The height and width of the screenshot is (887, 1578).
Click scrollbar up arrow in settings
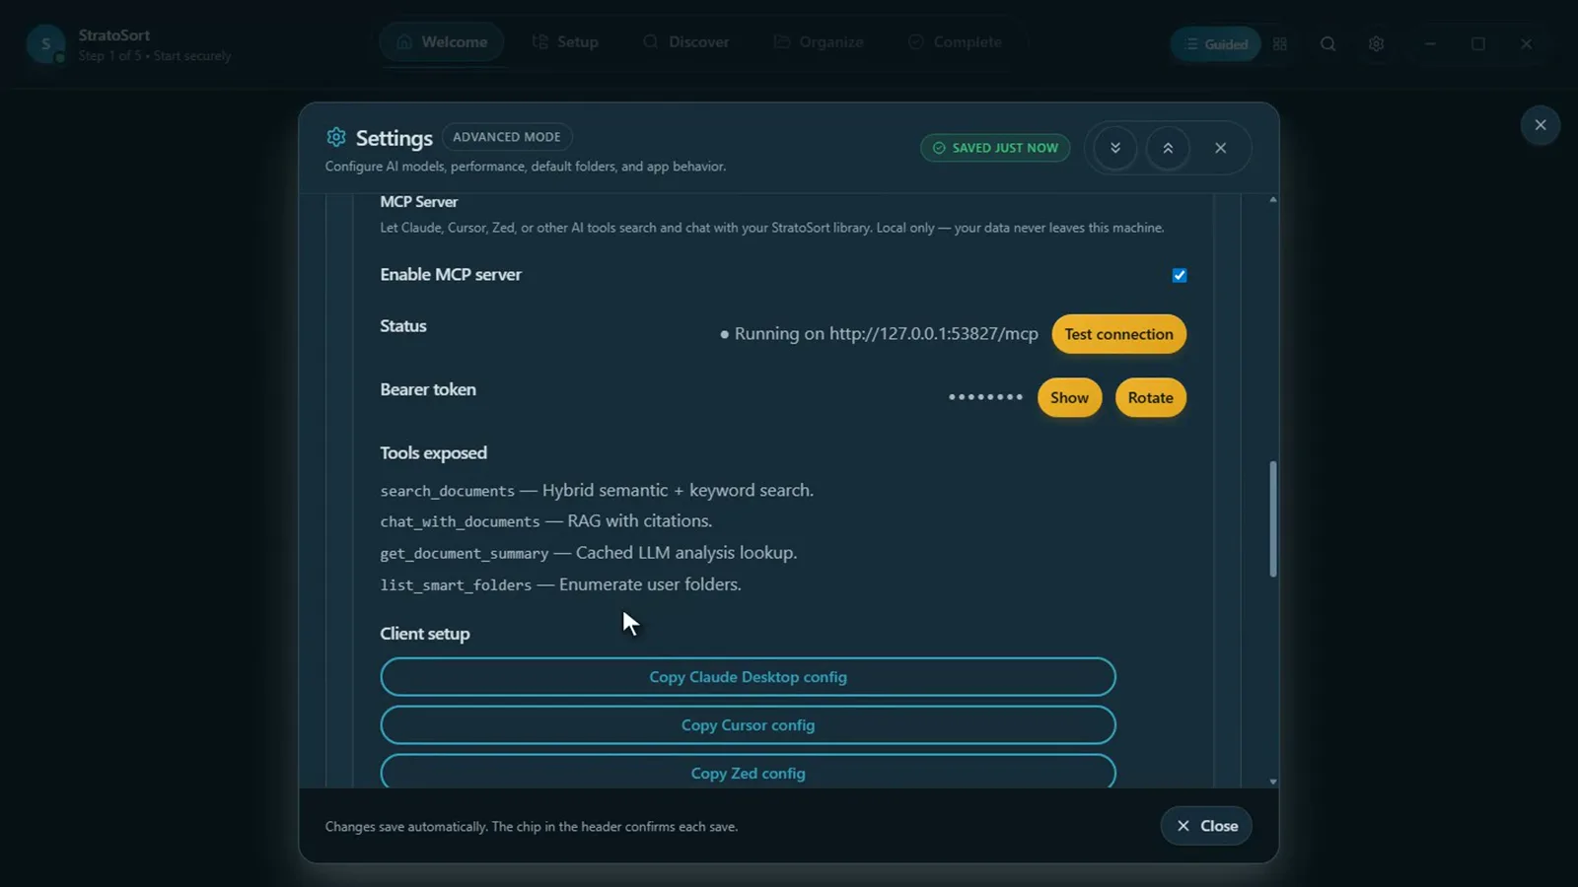coord(1272,200)
